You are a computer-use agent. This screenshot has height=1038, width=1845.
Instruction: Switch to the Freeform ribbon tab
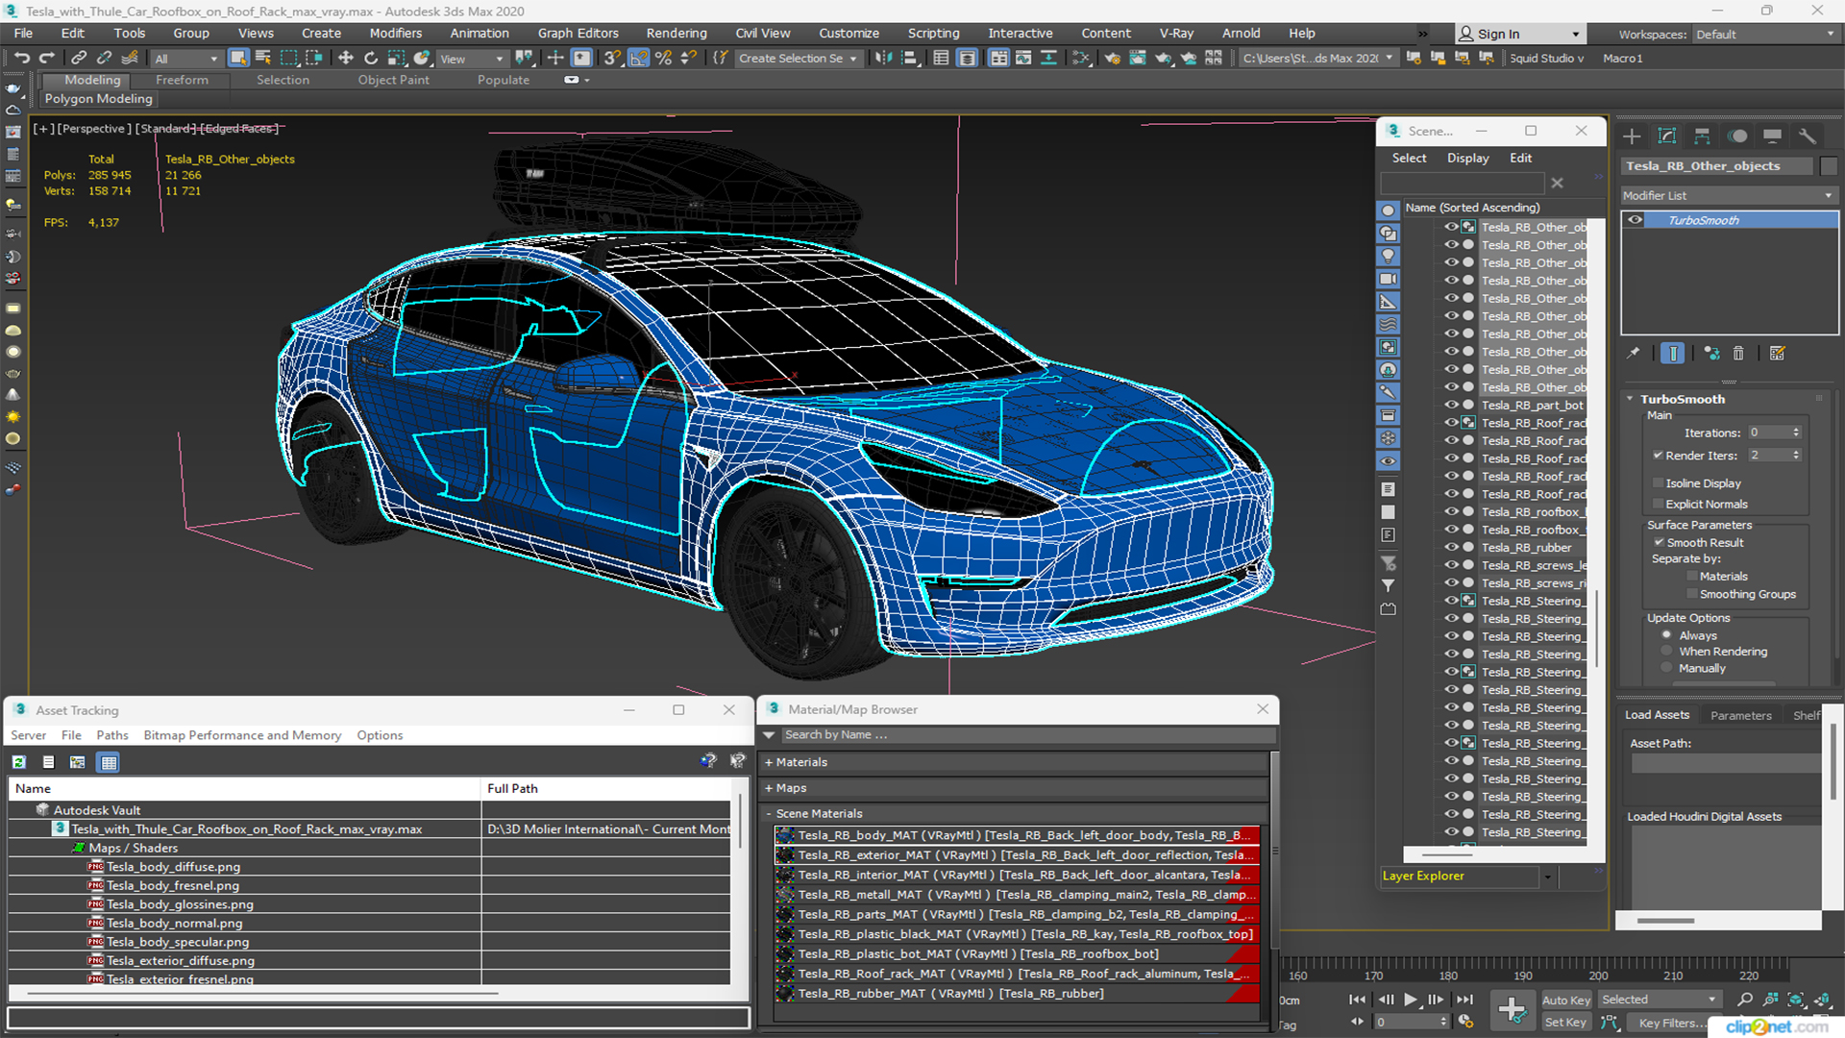182,80
